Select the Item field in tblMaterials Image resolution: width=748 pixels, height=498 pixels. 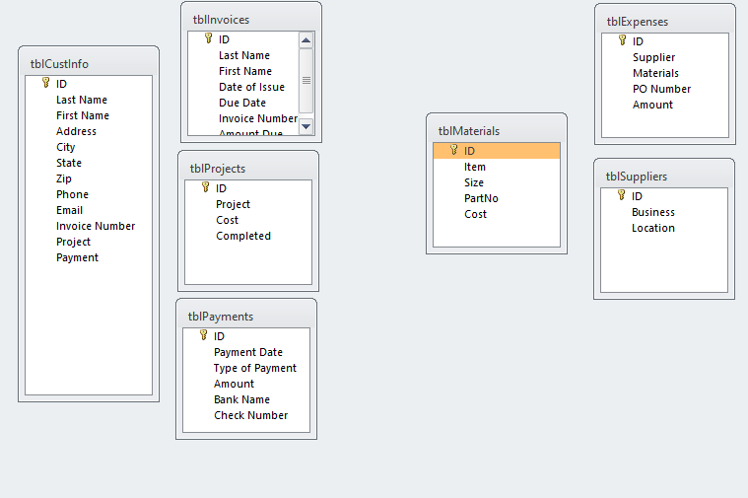pos(497,167)
